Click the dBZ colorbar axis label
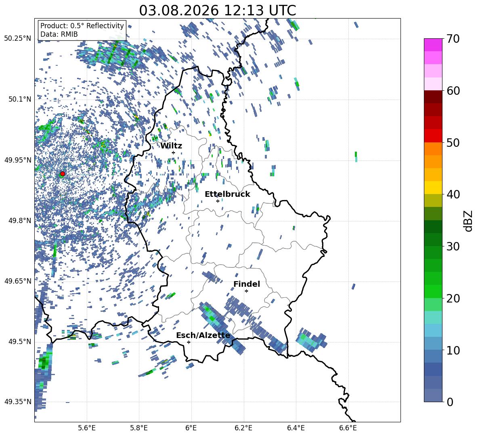Image resolution: width=478 pixels, height=436 pixels. (x=469, y=221)
